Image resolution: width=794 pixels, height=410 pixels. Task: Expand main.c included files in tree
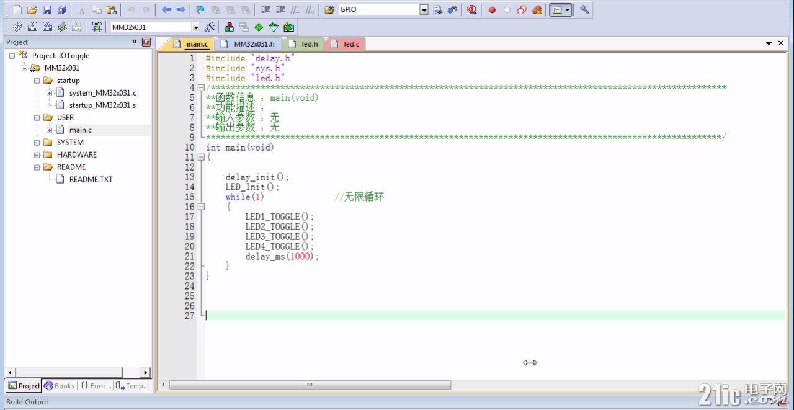49,130
